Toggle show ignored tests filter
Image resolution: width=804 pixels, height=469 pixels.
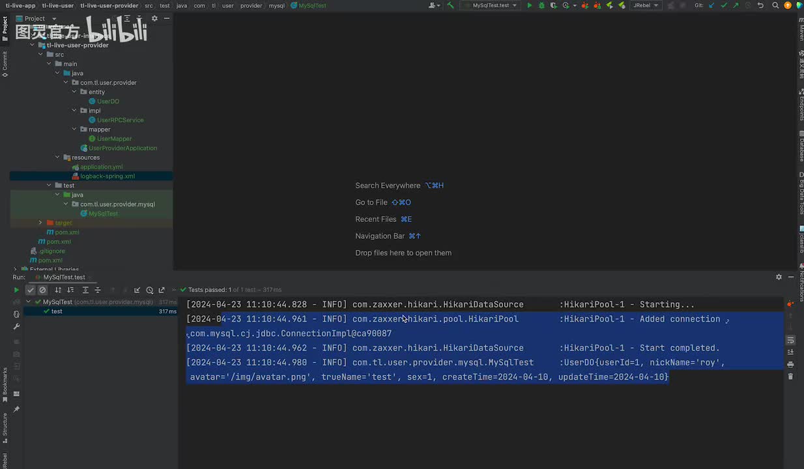tap(42, 290)
